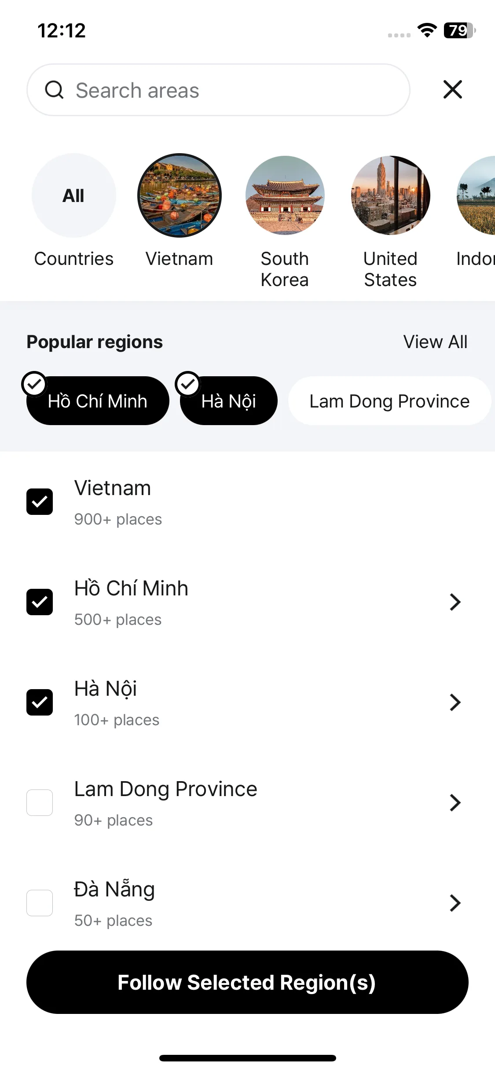Deselect the Hồ Chí Minh chip checkmark

pyautogui.click(x=34, y=384)
